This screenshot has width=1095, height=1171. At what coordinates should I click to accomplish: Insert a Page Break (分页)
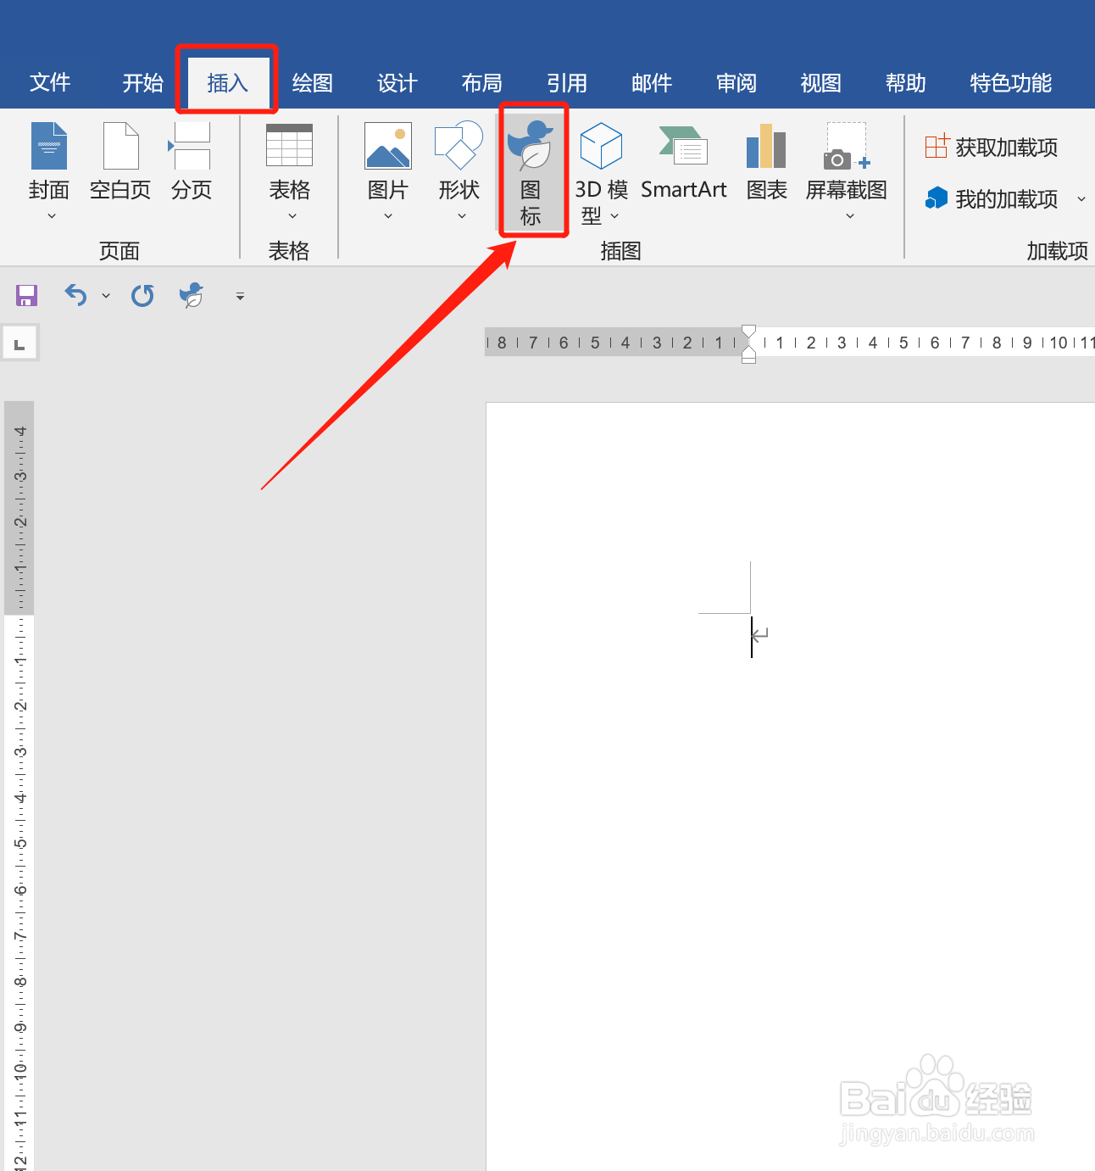click(192, 163)
